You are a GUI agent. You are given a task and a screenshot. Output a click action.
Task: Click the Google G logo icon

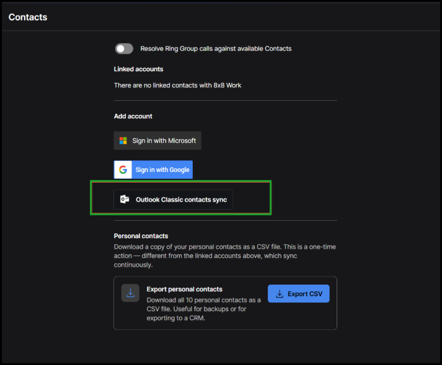123,170
